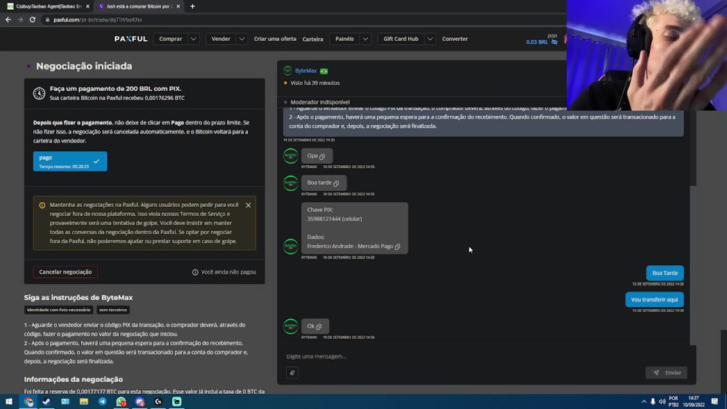Viewport: 727px width, 409px height.
Task: Open ByteMax profile link
Action: pos(306,71)
